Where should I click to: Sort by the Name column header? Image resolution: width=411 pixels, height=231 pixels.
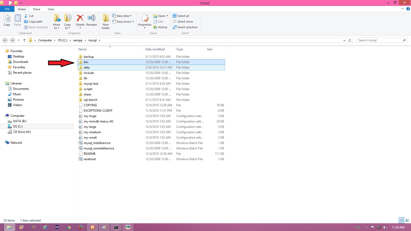tap(82, 49)
